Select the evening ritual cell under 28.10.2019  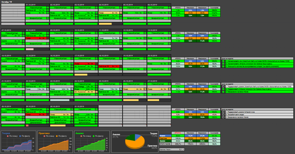tap(12, 120)
